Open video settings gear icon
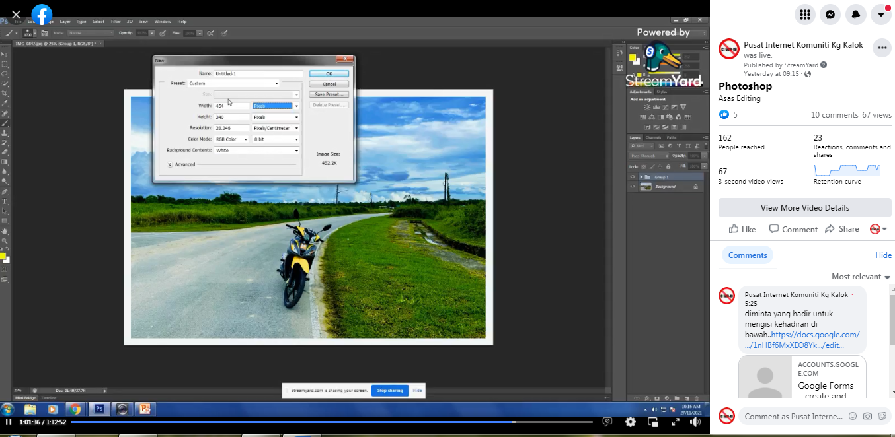 click(x=631, y=422)
